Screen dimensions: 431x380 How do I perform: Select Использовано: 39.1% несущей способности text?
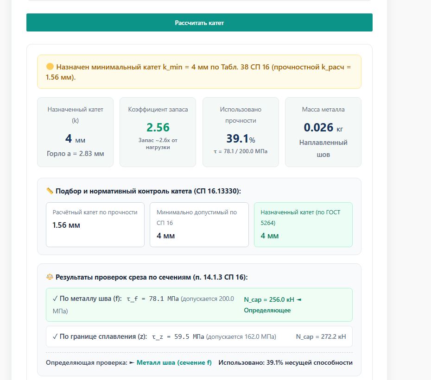pyautogui.click(x=285, y=362)
